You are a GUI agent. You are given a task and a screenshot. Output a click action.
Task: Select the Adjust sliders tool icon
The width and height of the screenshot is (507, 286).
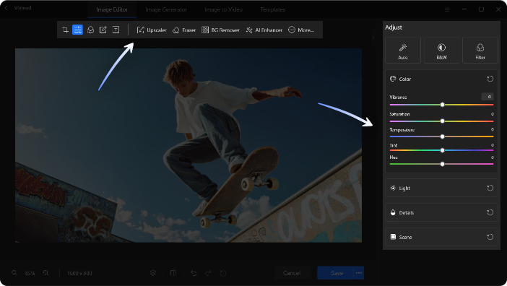[77, 30]
